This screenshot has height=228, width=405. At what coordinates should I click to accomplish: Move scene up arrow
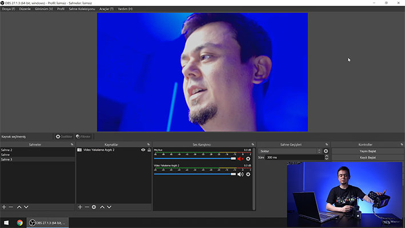click(x=19, y=207)
